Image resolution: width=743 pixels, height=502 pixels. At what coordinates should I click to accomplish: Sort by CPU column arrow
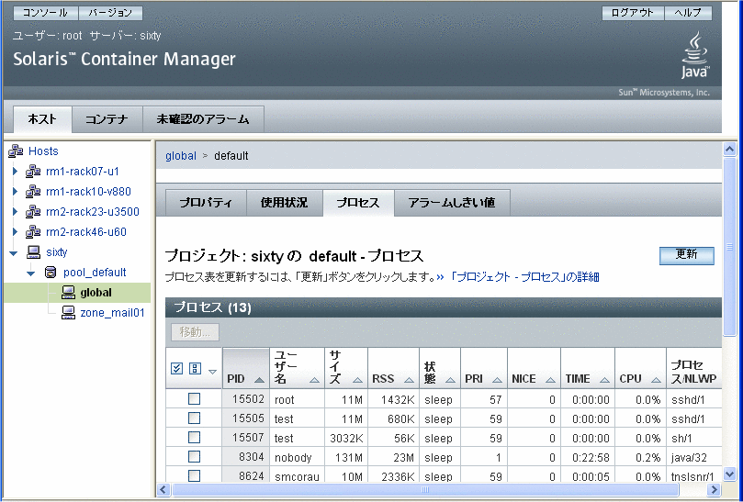click(656, 380)
